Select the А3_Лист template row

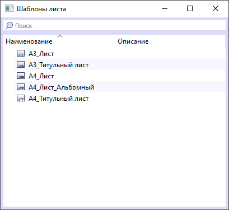coord(120,53)
